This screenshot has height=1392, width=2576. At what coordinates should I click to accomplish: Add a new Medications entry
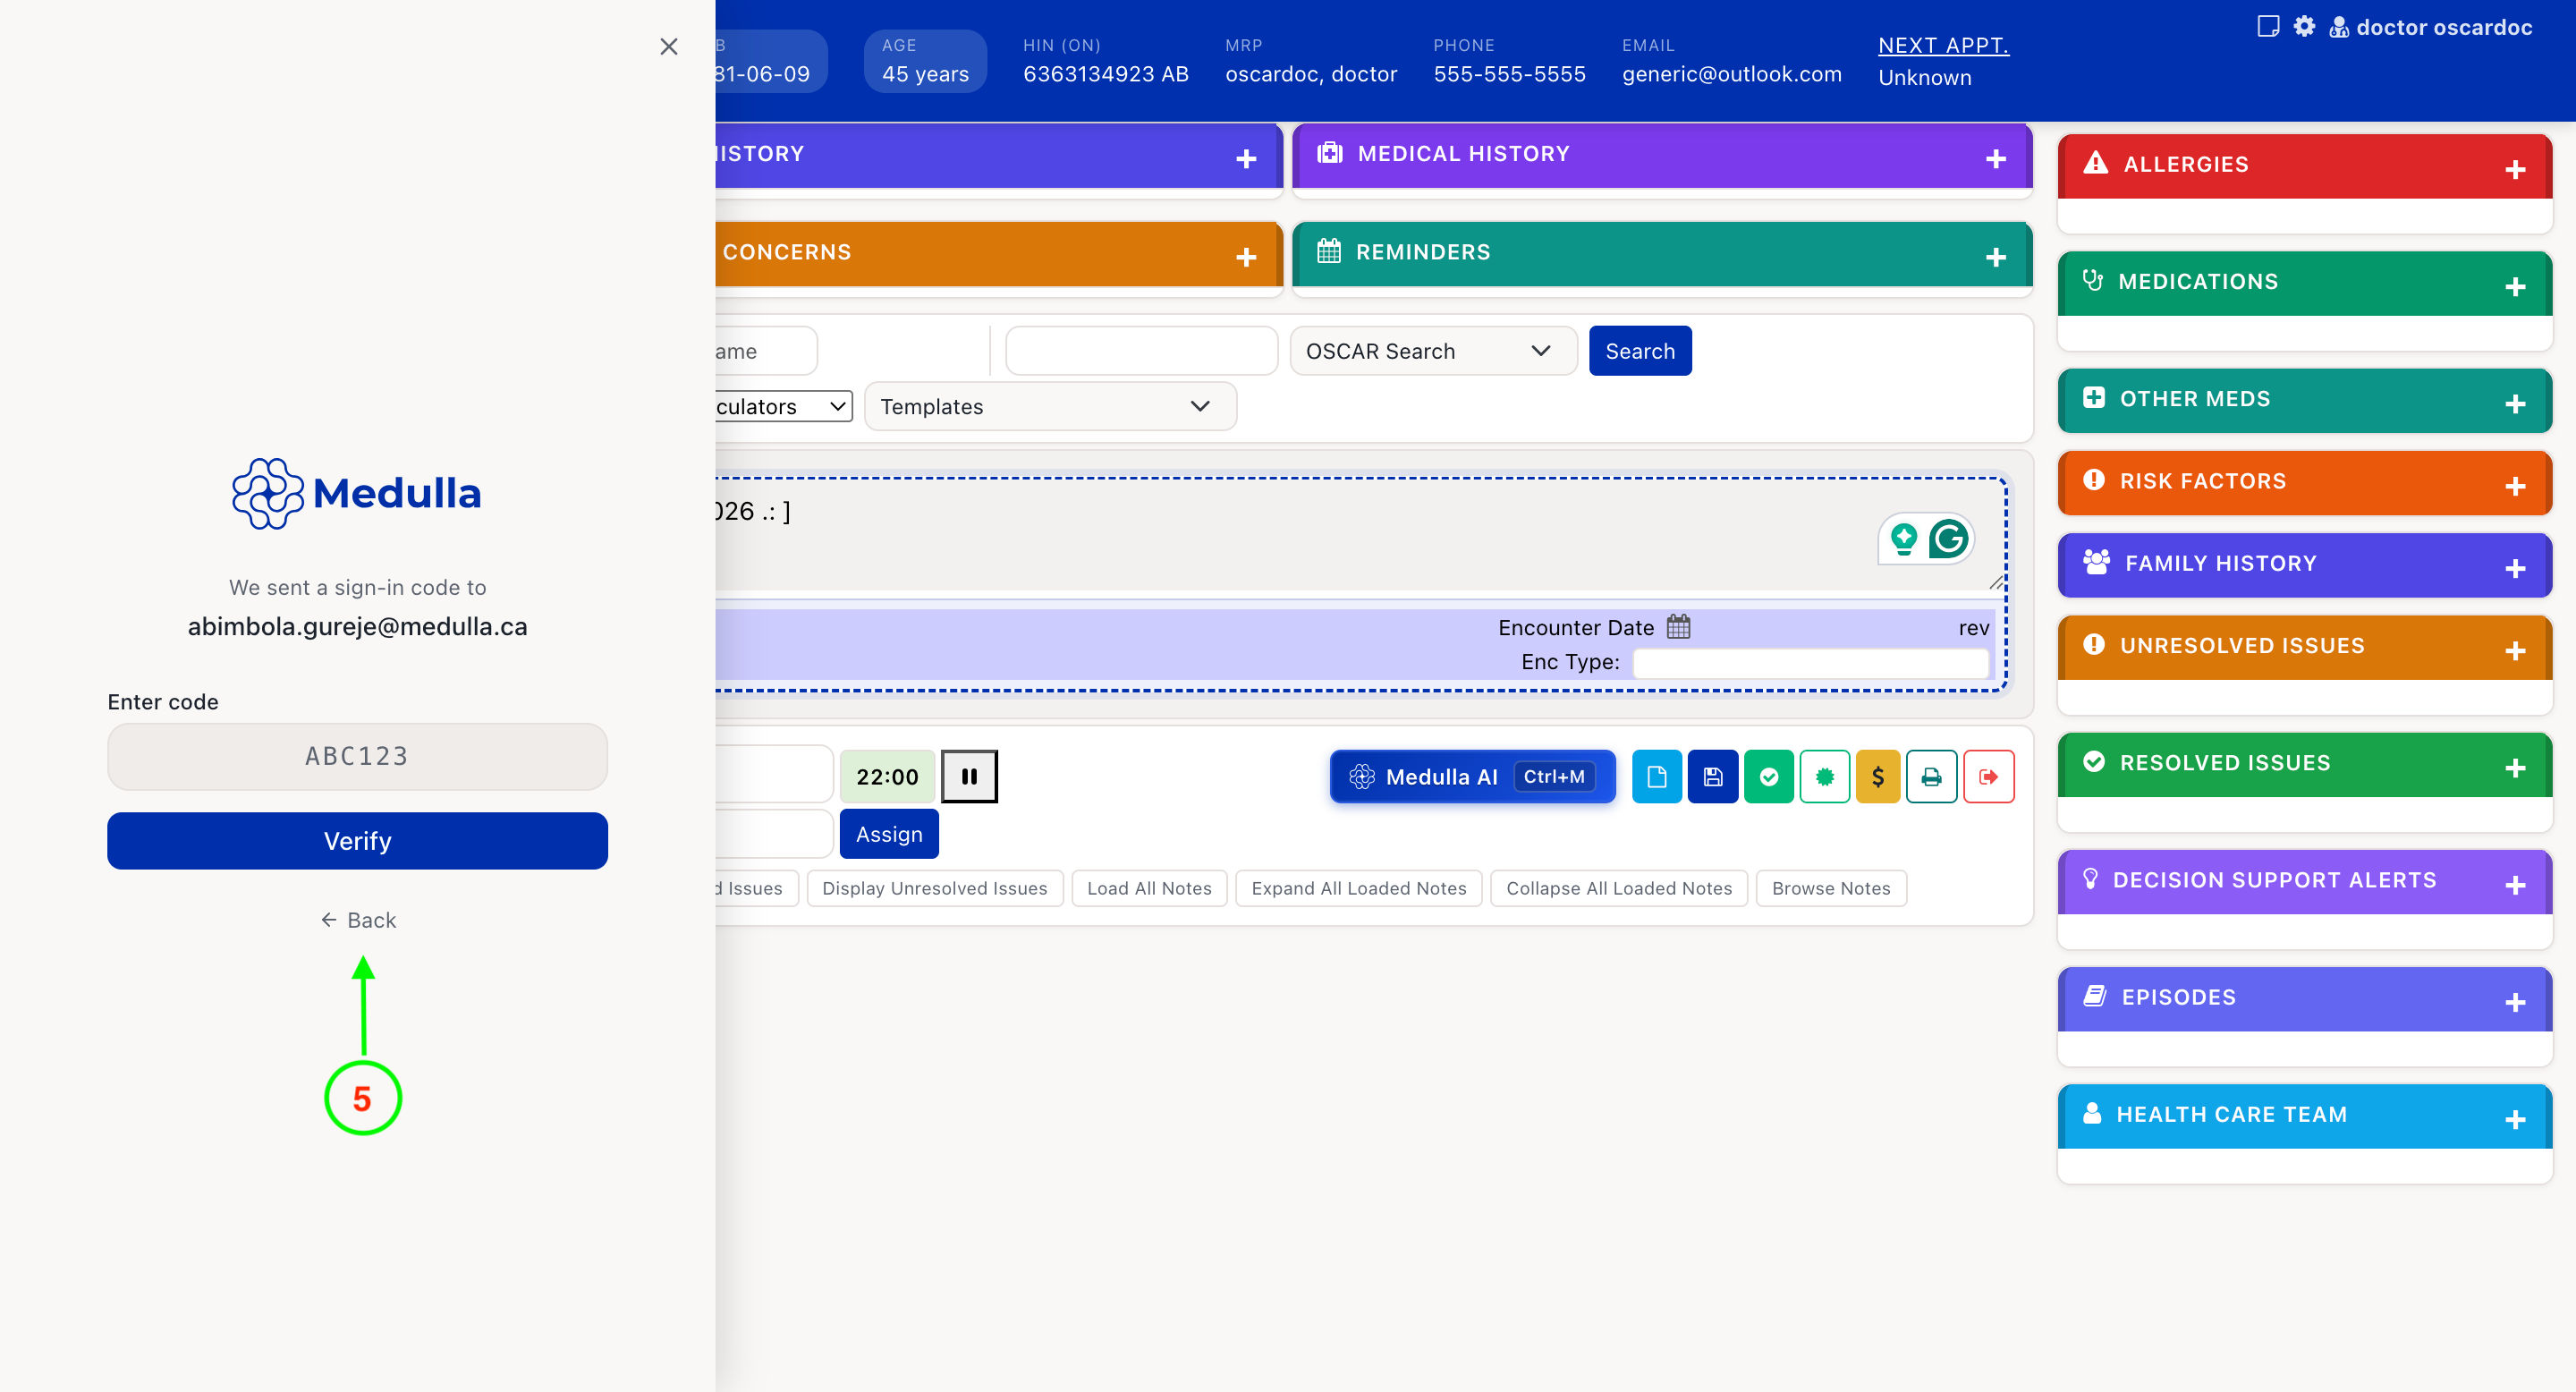pyautogui.click(x=2516, y=287)
